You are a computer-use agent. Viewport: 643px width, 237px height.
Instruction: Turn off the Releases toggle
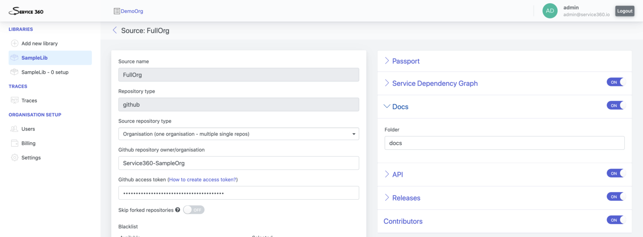click(616, 197)
